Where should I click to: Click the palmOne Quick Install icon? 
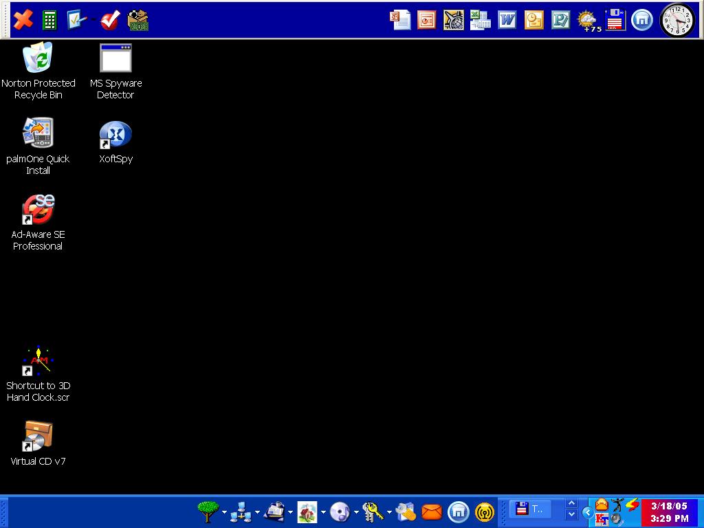point(38,133)
